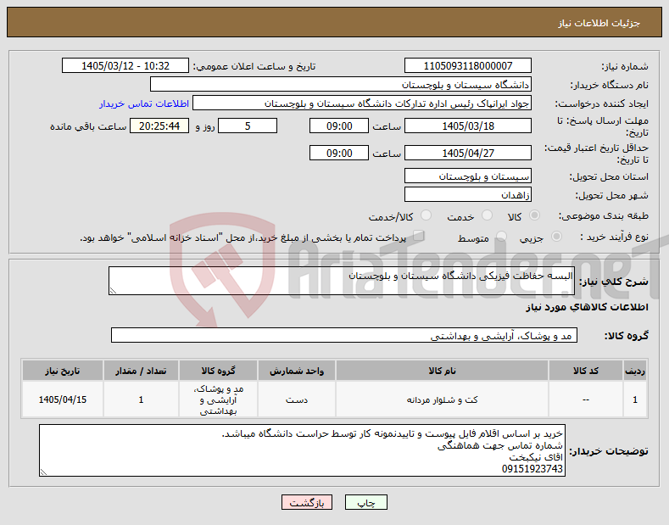Select the جزیی purchase type radio

click(x=556, y=237)
